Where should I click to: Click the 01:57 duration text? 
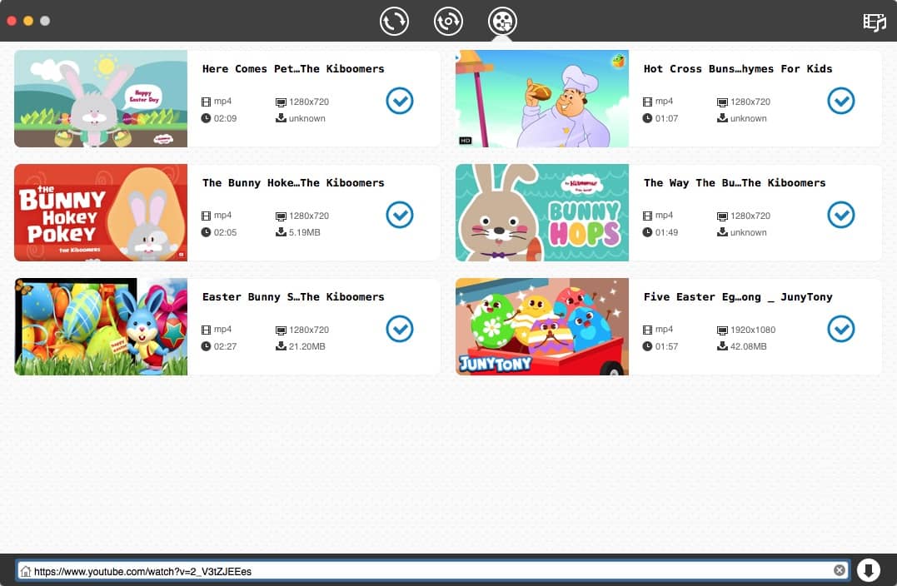point(666,346)
